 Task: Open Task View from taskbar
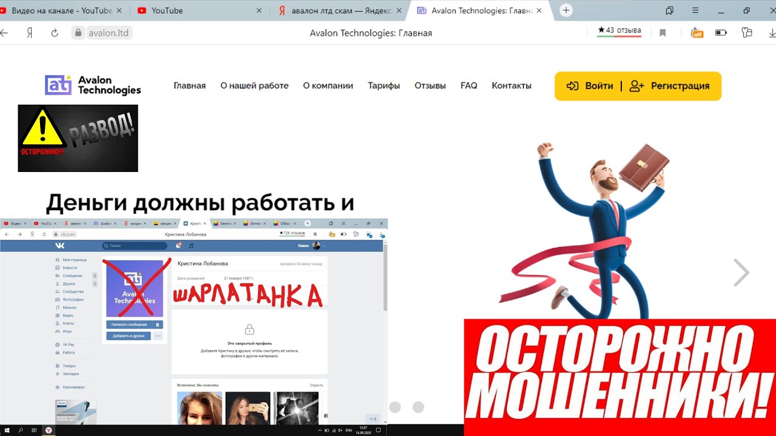35,430
